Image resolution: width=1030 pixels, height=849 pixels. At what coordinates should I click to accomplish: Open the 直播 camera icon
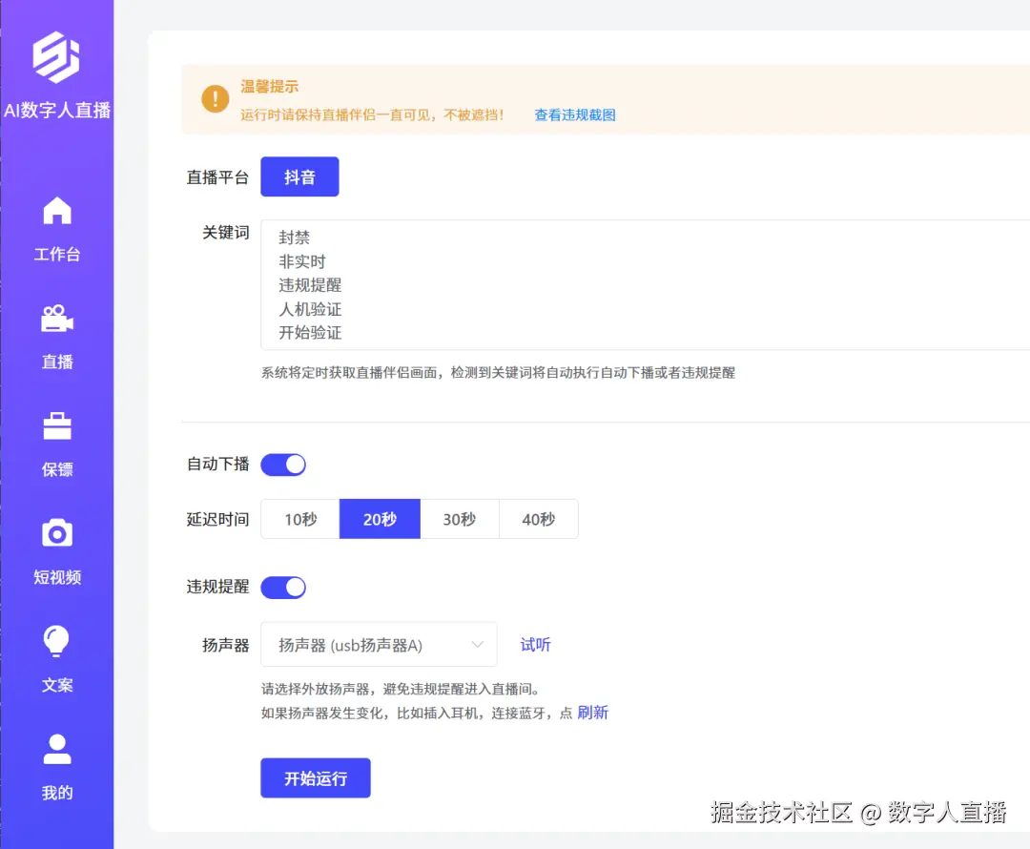57,318
